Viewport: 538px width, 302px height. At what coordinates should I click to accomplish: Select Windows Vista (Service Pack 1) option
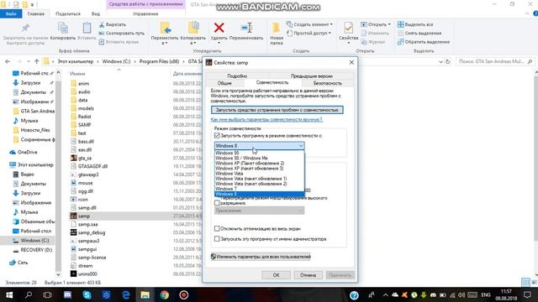click(x=259, y=179)
